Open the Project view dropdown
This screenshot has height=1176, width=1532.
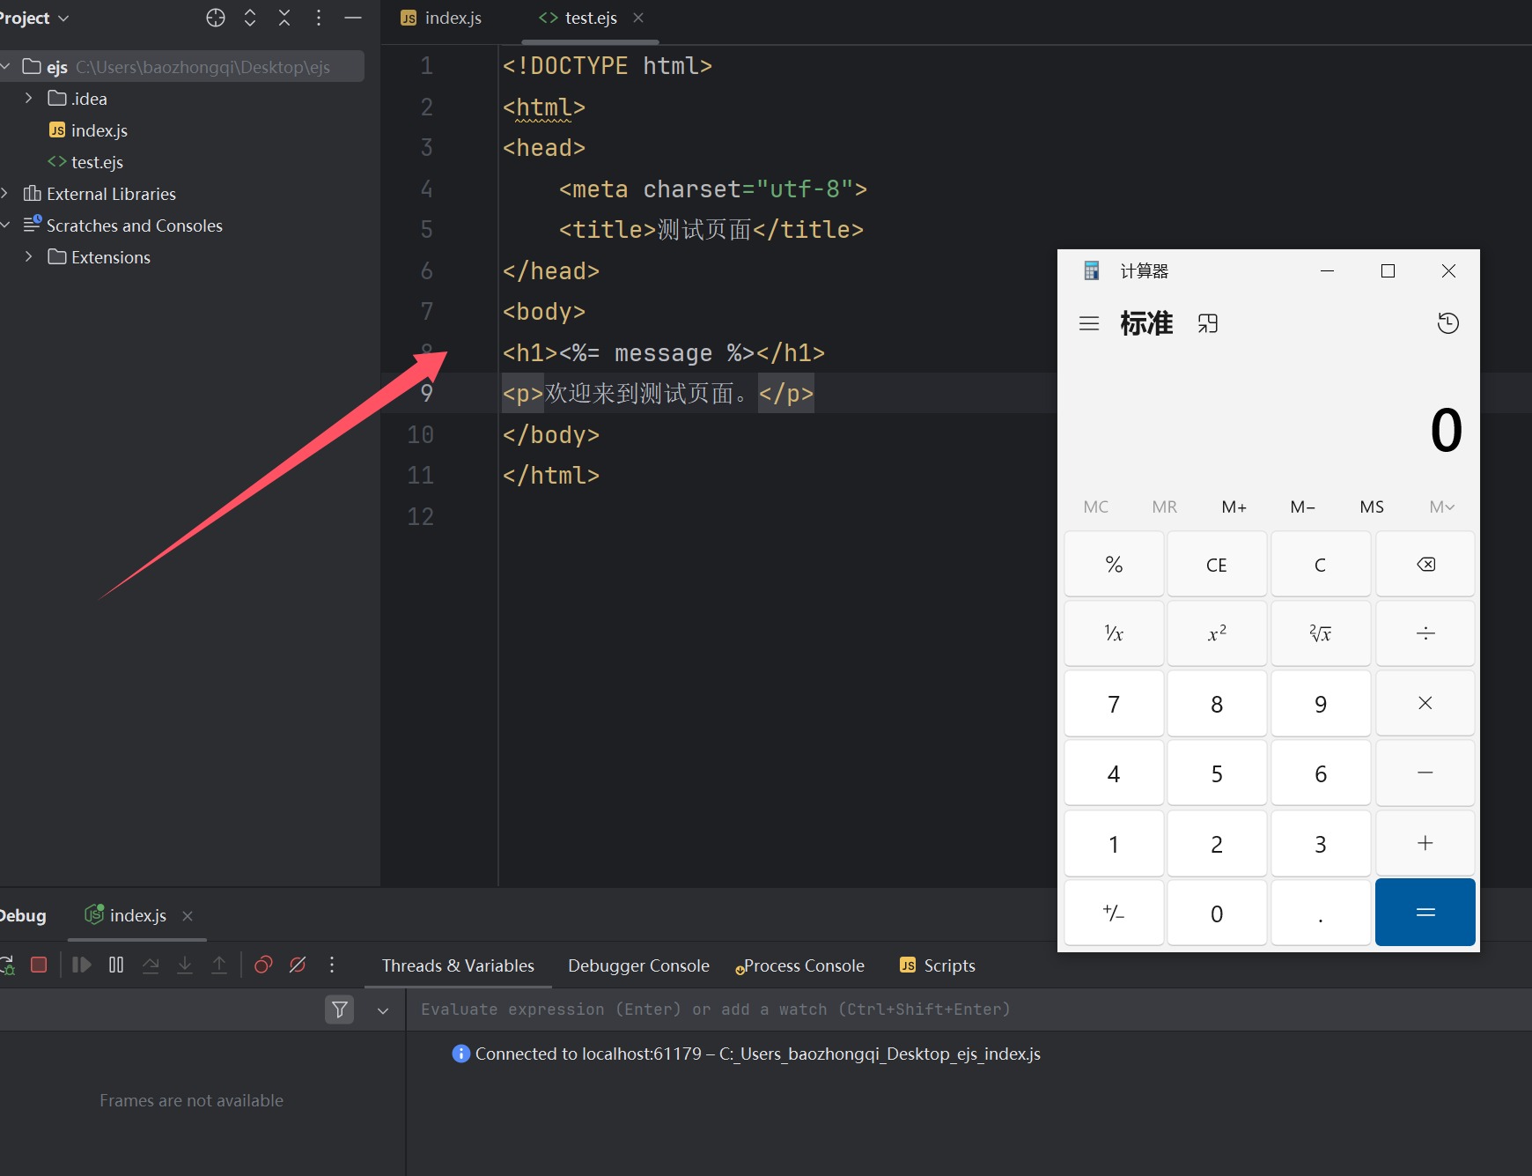[35, 18]
